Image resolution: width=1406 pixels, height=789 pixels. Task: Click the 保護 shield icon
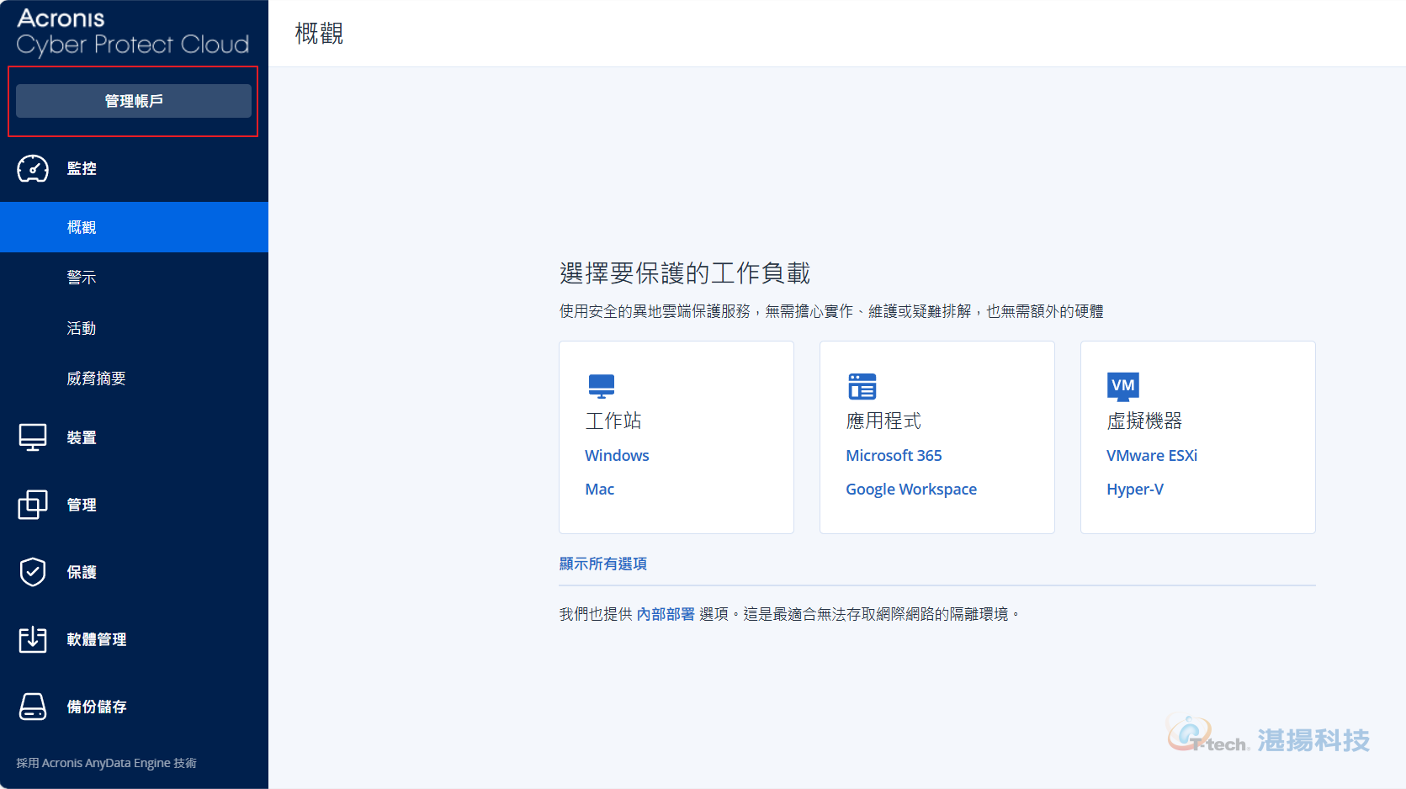33,572
